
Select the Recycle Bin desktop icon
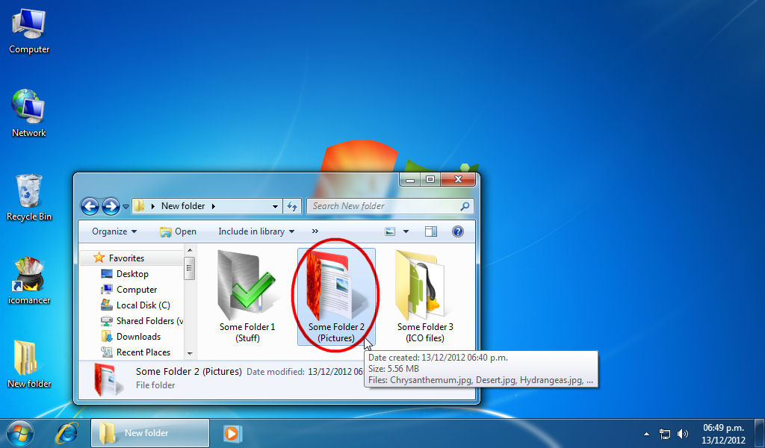(29, 197)
